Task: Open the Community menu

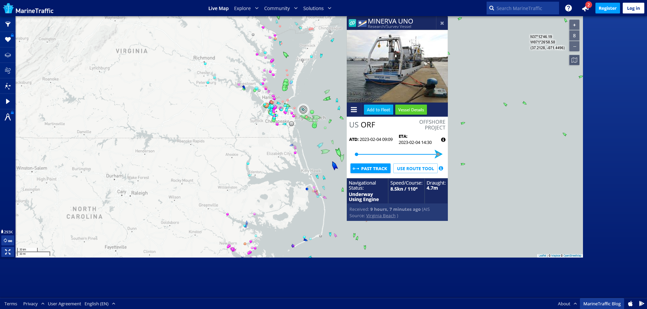Action: pyautogui.click(x=277, y=8)
